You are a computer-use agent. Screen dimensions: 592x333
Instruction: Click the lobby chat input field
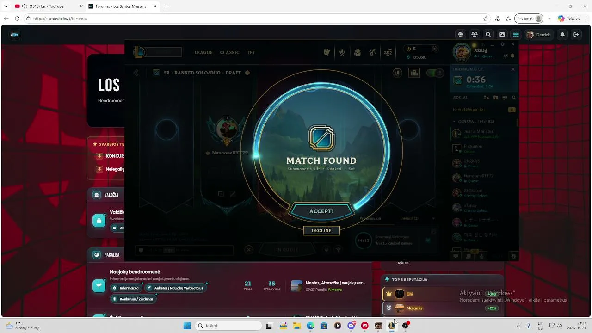184,250
